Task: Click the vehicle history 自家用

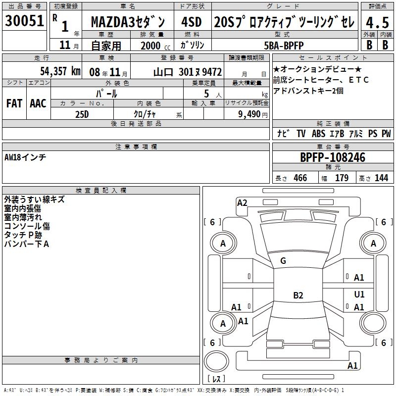Action: tap(106, 46)
